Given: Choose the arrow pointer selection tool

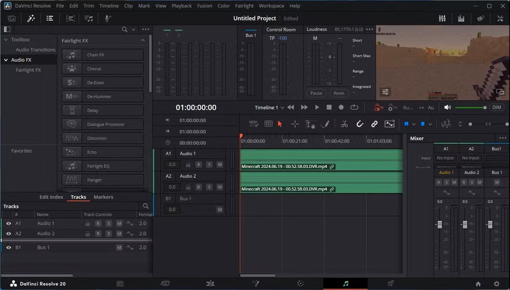Looking at the screenshot, I should point(280,124).
